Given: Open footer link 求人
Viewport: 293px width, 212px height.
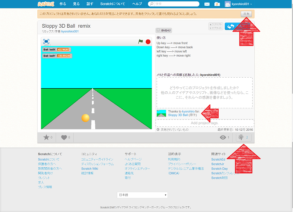Looking at the screenshot, I should pyautogui.click(x=41, y=182).
